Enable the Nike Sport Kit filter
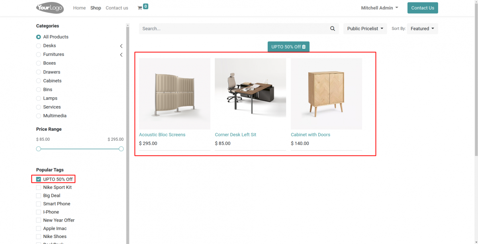 (x=38, y=187)
